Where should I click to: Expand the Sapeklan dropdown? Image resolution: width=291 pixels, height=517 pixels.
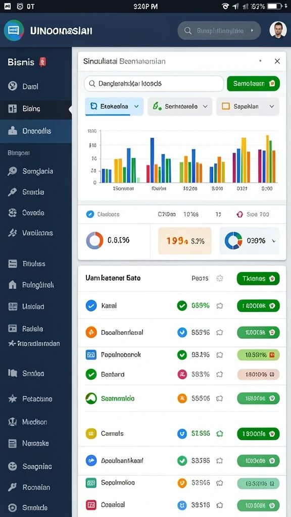pyautogui.click(x=248, y=107)
